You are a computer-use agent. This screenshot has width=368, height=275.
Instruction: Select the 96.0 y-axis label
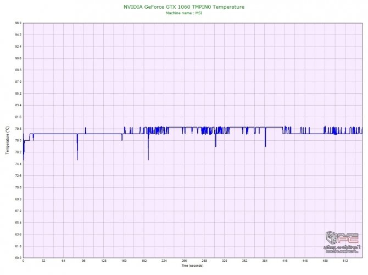[x=18, y=23]
